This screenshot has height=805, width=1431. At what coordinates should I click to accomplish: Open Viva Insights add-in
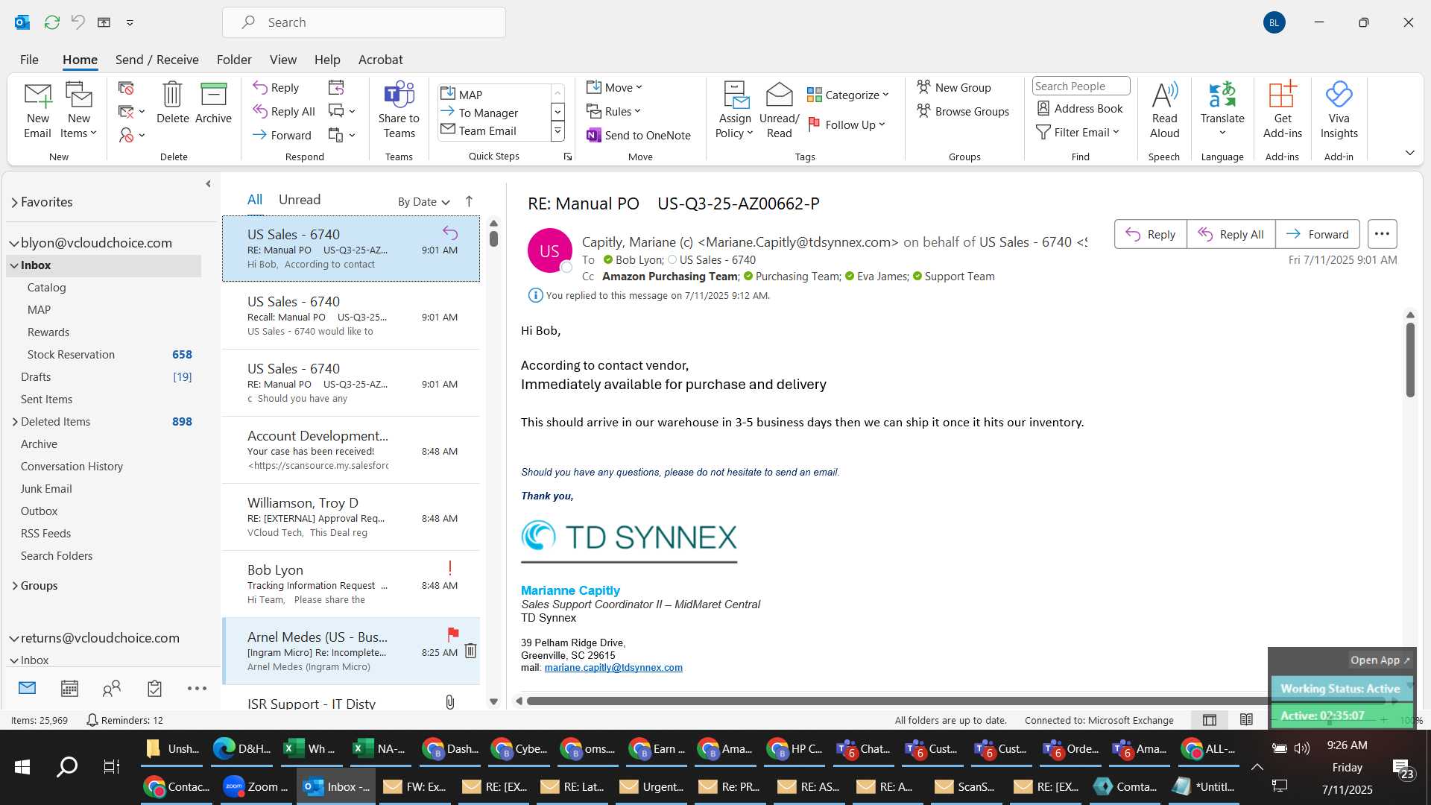(x=1339, y=110)
